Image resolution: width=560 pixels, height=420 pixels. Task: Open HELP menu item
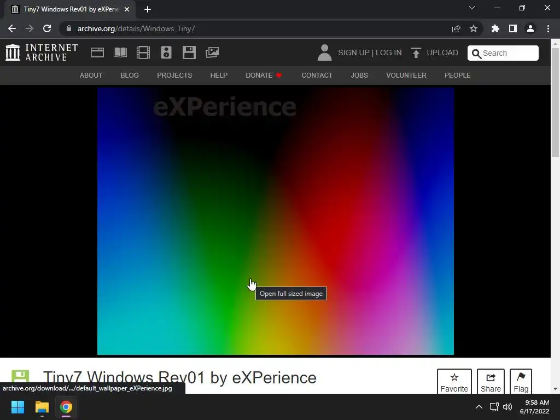pyautogui.click(x=219, y=75)
